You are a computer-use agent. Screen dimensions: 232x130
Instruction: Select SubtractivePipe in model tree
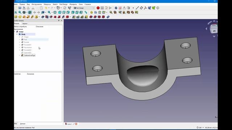coord(29,55)
